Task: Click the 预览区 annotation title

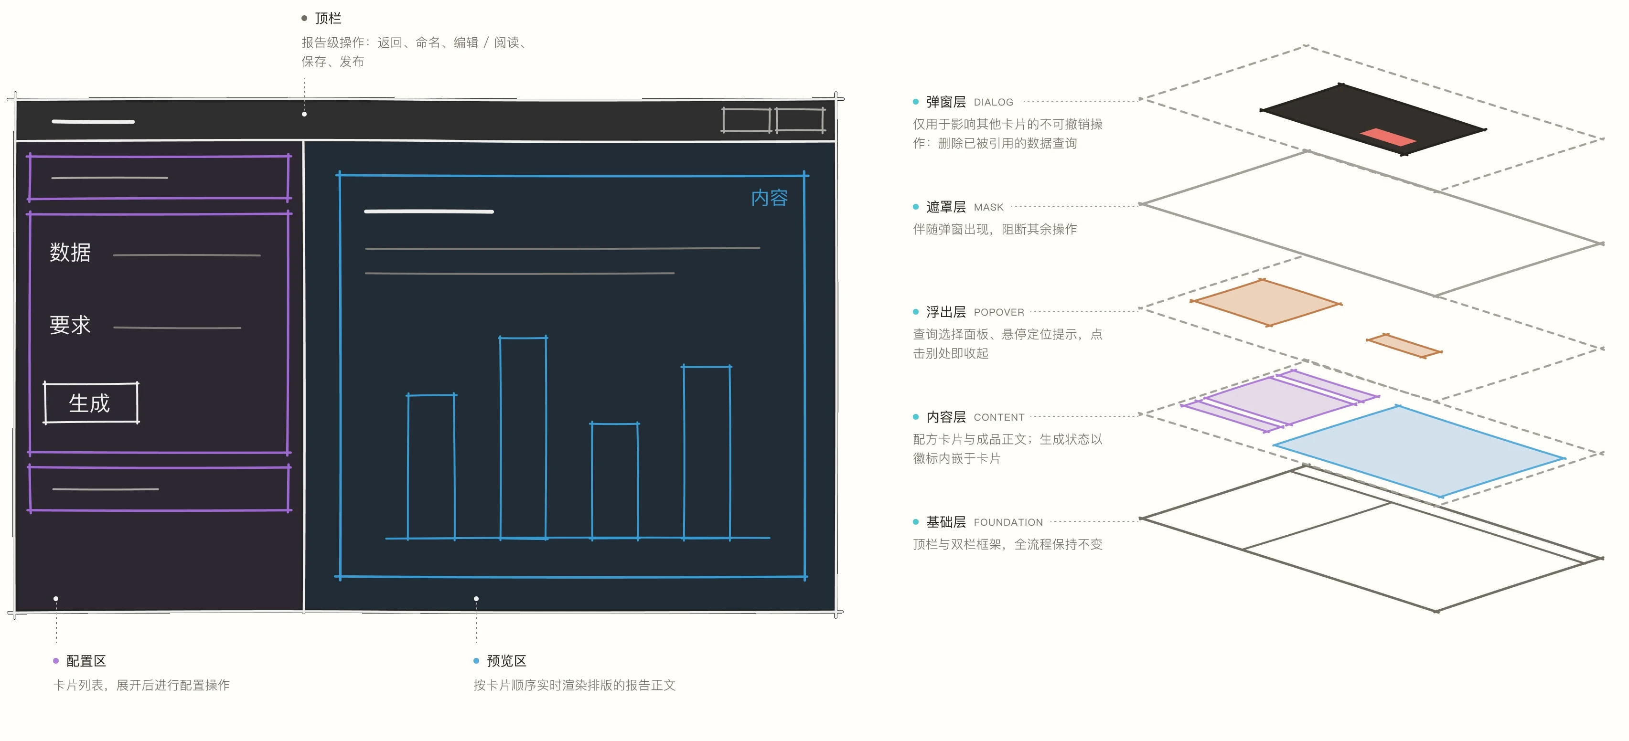Action: point(506,661)
